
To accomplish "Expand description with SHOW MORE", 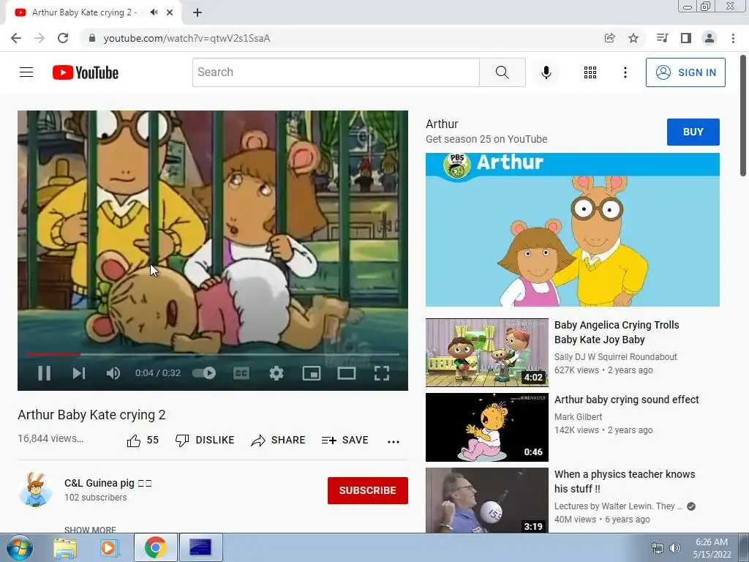I will [90, 530].
